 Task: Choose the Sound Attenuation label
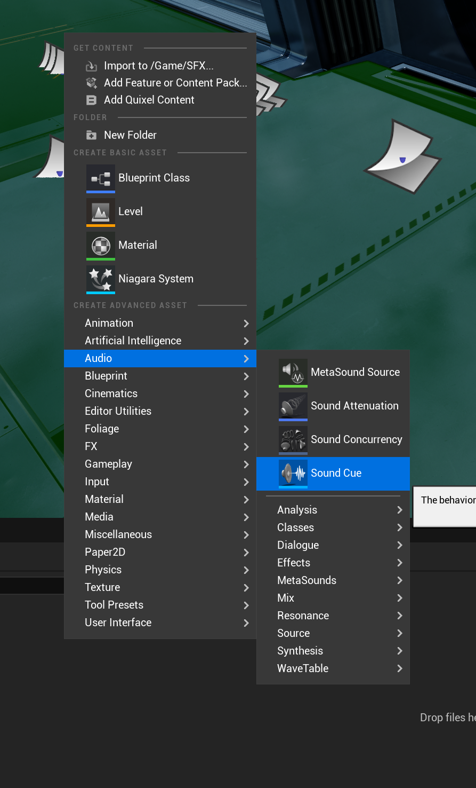(x=355, y=406)
